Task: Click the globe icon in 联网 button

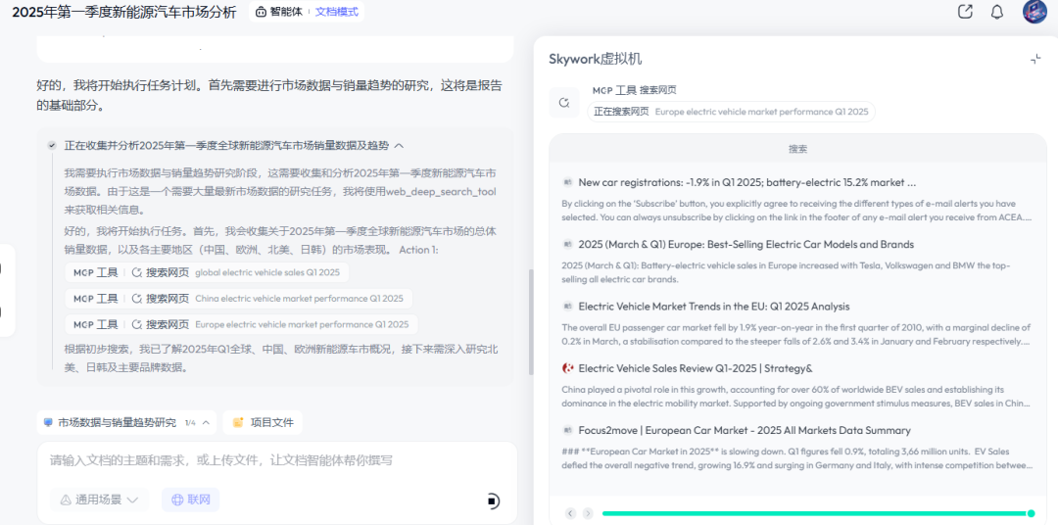Action: click(177, 501)
